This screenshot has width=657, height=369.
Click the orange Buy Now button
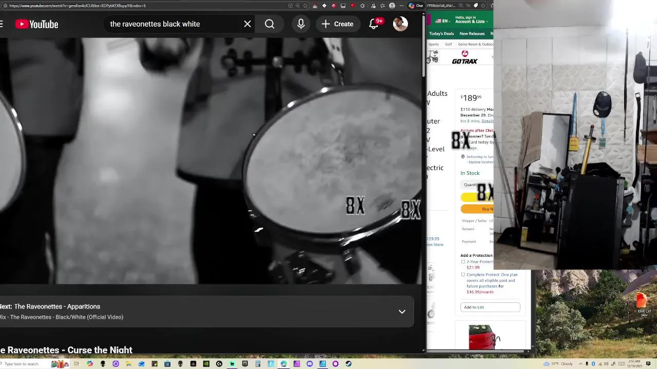(x=477, y=209)
